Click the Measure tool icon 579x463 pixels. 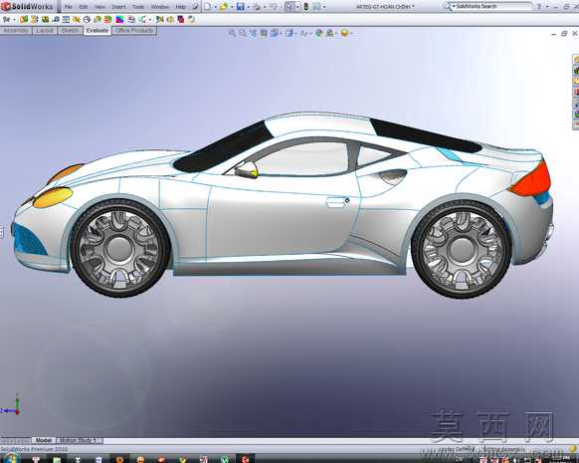tap(56, 19)
